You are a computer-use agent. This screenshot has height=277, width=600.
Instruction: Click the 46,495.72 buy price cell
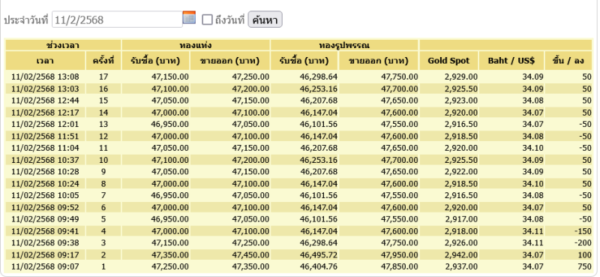319,254
